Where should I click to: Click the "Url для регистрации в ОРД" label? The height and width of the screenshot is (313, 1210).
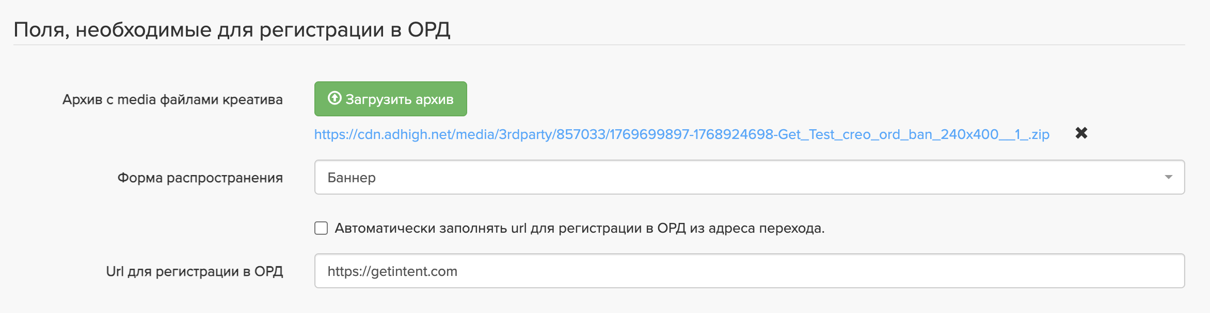click(194, 271)
